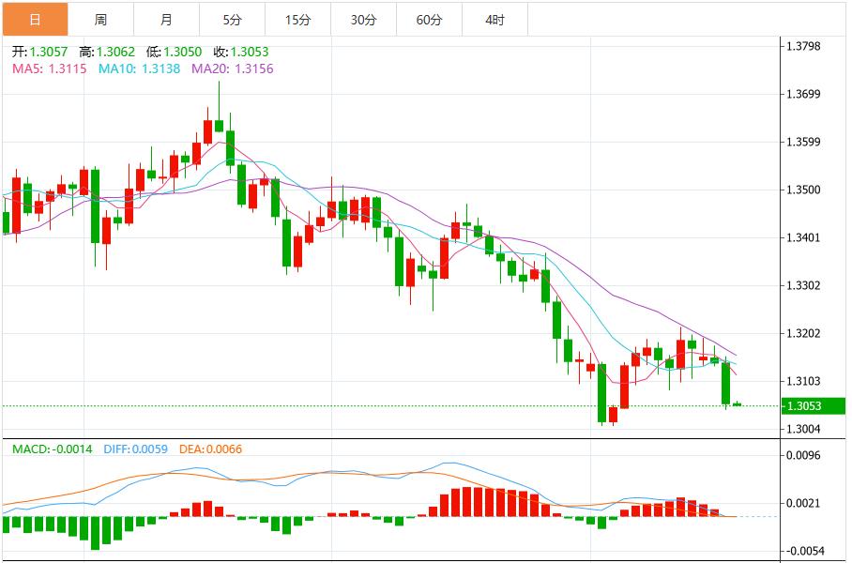Click the 开 opening price readout
852x563 pixels.
tap(41, 53)
